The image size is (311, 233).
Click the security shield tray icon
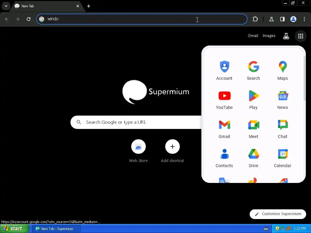[x=277, y=229]
